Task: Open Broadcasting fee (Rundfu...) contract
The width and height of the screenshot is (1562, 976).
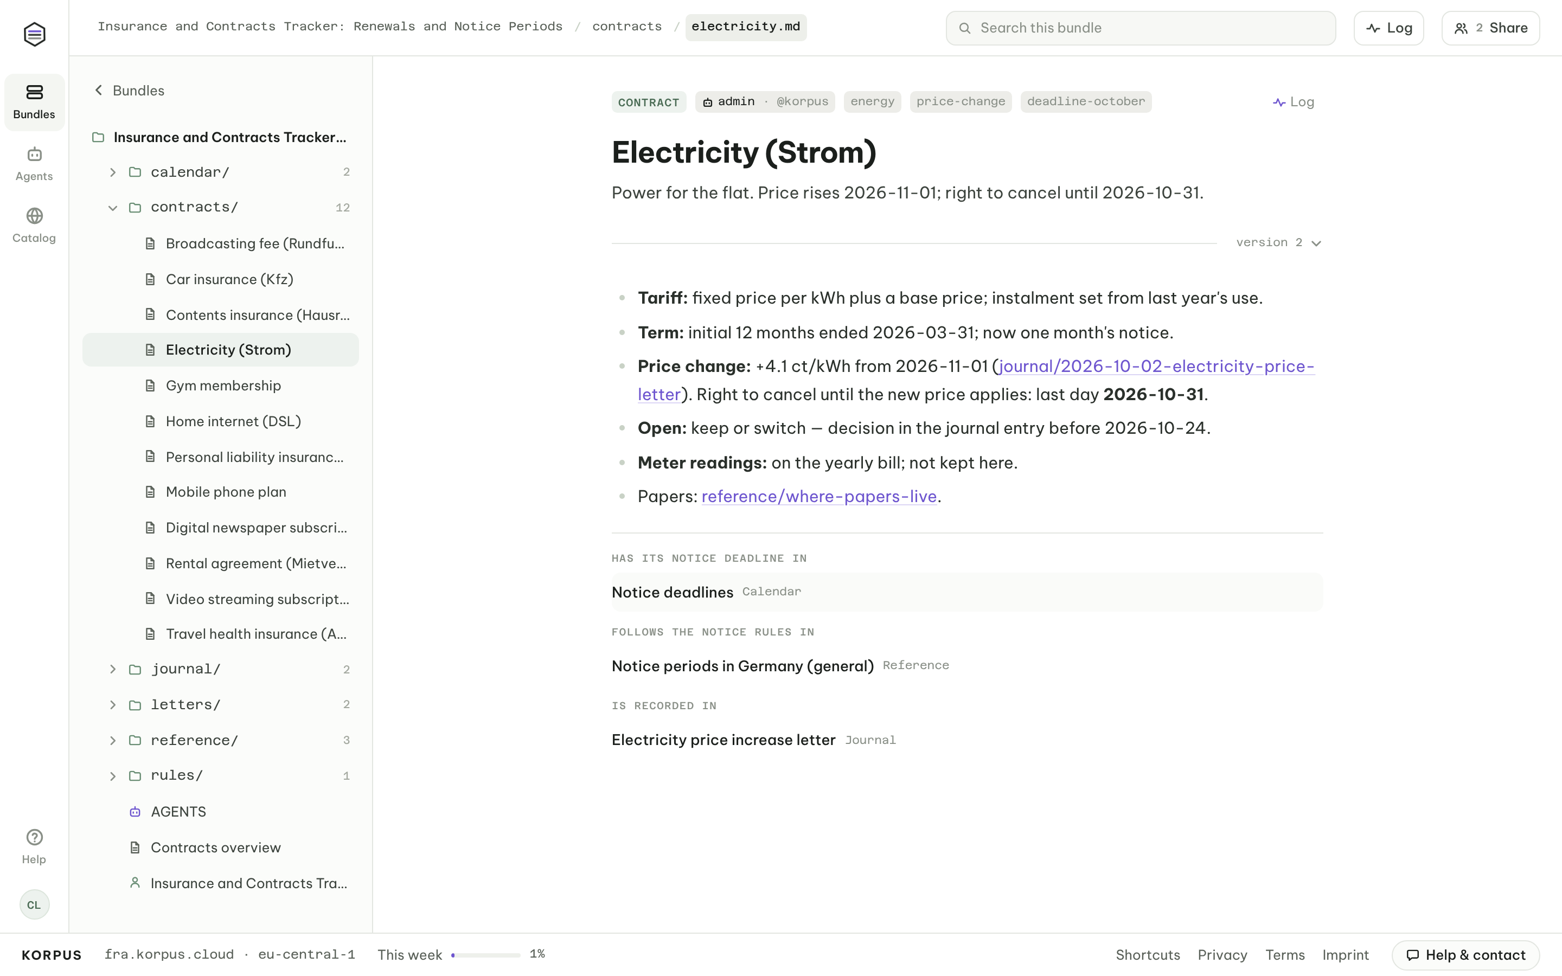Action: (x=221, y=243)
